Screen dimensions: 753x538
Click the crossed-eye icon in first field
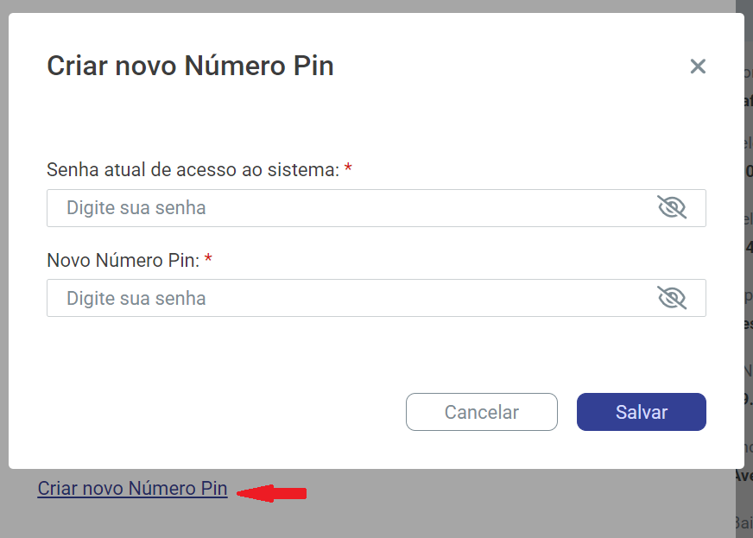[671, 208]
